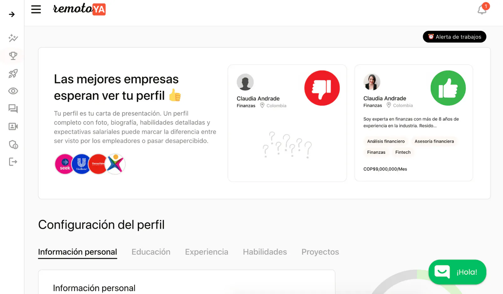
Task: Click the Unilever company logo
Action: [81, 164]
